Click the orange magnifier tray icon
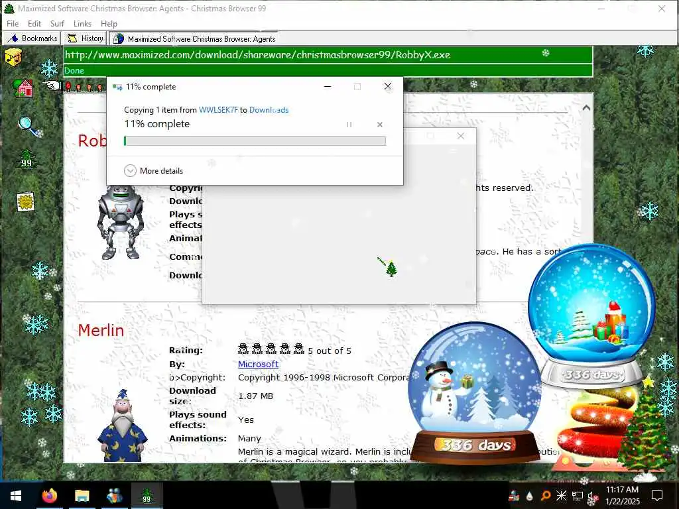Image resolution: width=679 pixels, height=509 pixels. coord(546,496)
